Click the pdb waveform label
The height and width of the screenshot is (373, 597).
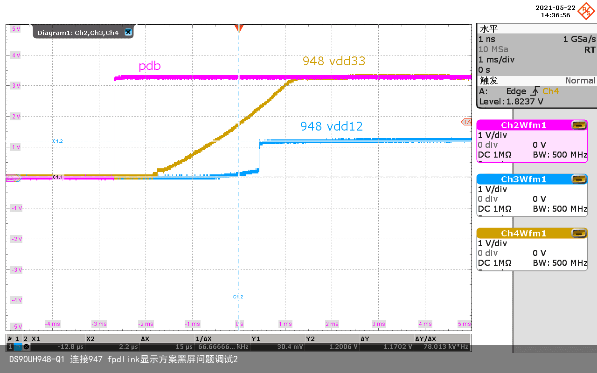tap(150, 66)
